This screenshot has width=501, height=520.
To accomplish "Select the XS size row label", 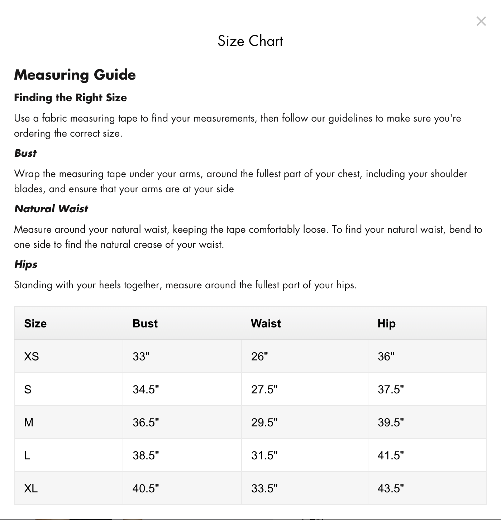I will 32,356.
